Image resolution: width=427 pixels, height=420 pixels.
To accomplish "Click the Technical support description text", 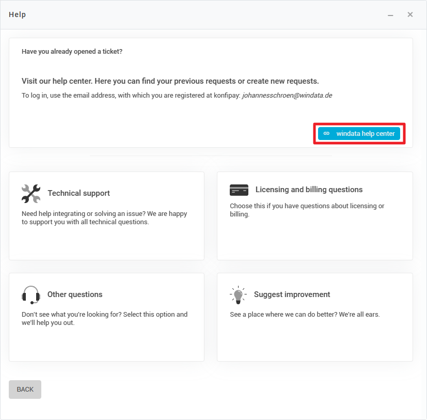I will click(x=104, y=218).
